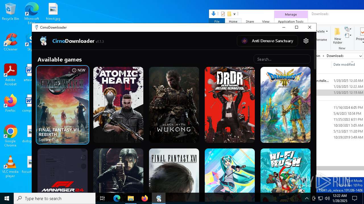Click Manage contextual tab in Explorer

(291, 14)
